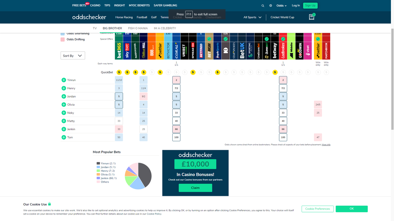Select the 888sport bookmaker logo
Image resolution: width=394 pixels, height=221 pixels.
click(152, 51)
